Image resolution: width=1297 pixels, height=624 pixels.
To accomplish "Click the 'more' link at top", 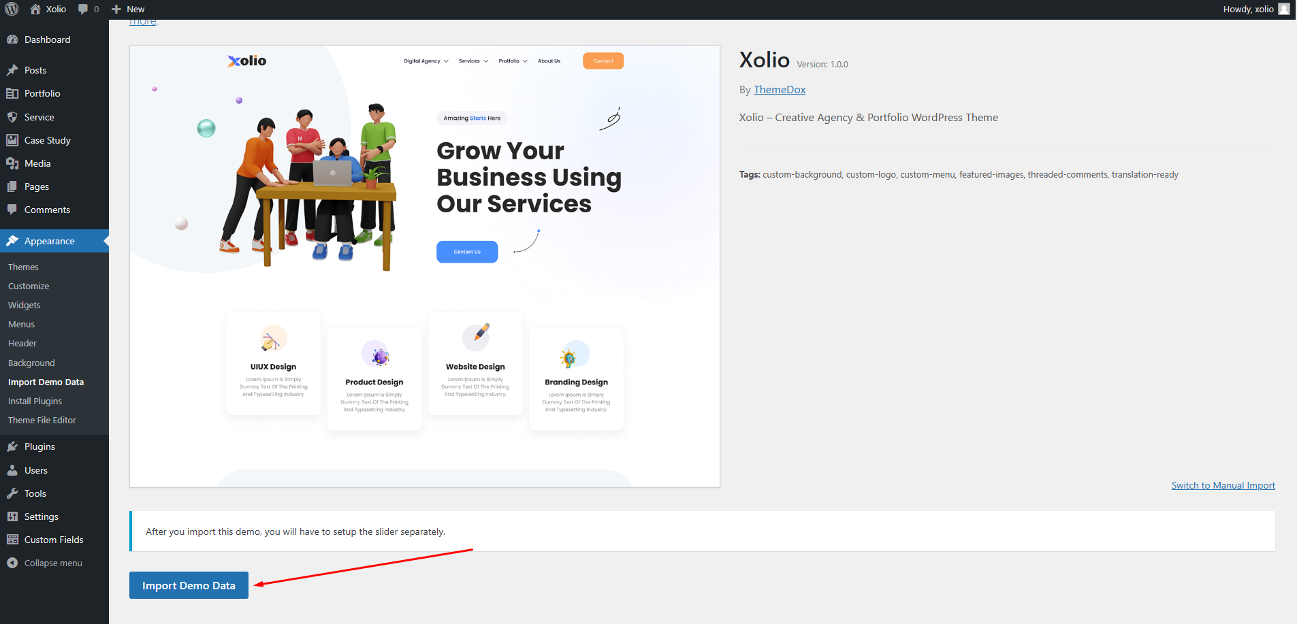I will [142, 22].
